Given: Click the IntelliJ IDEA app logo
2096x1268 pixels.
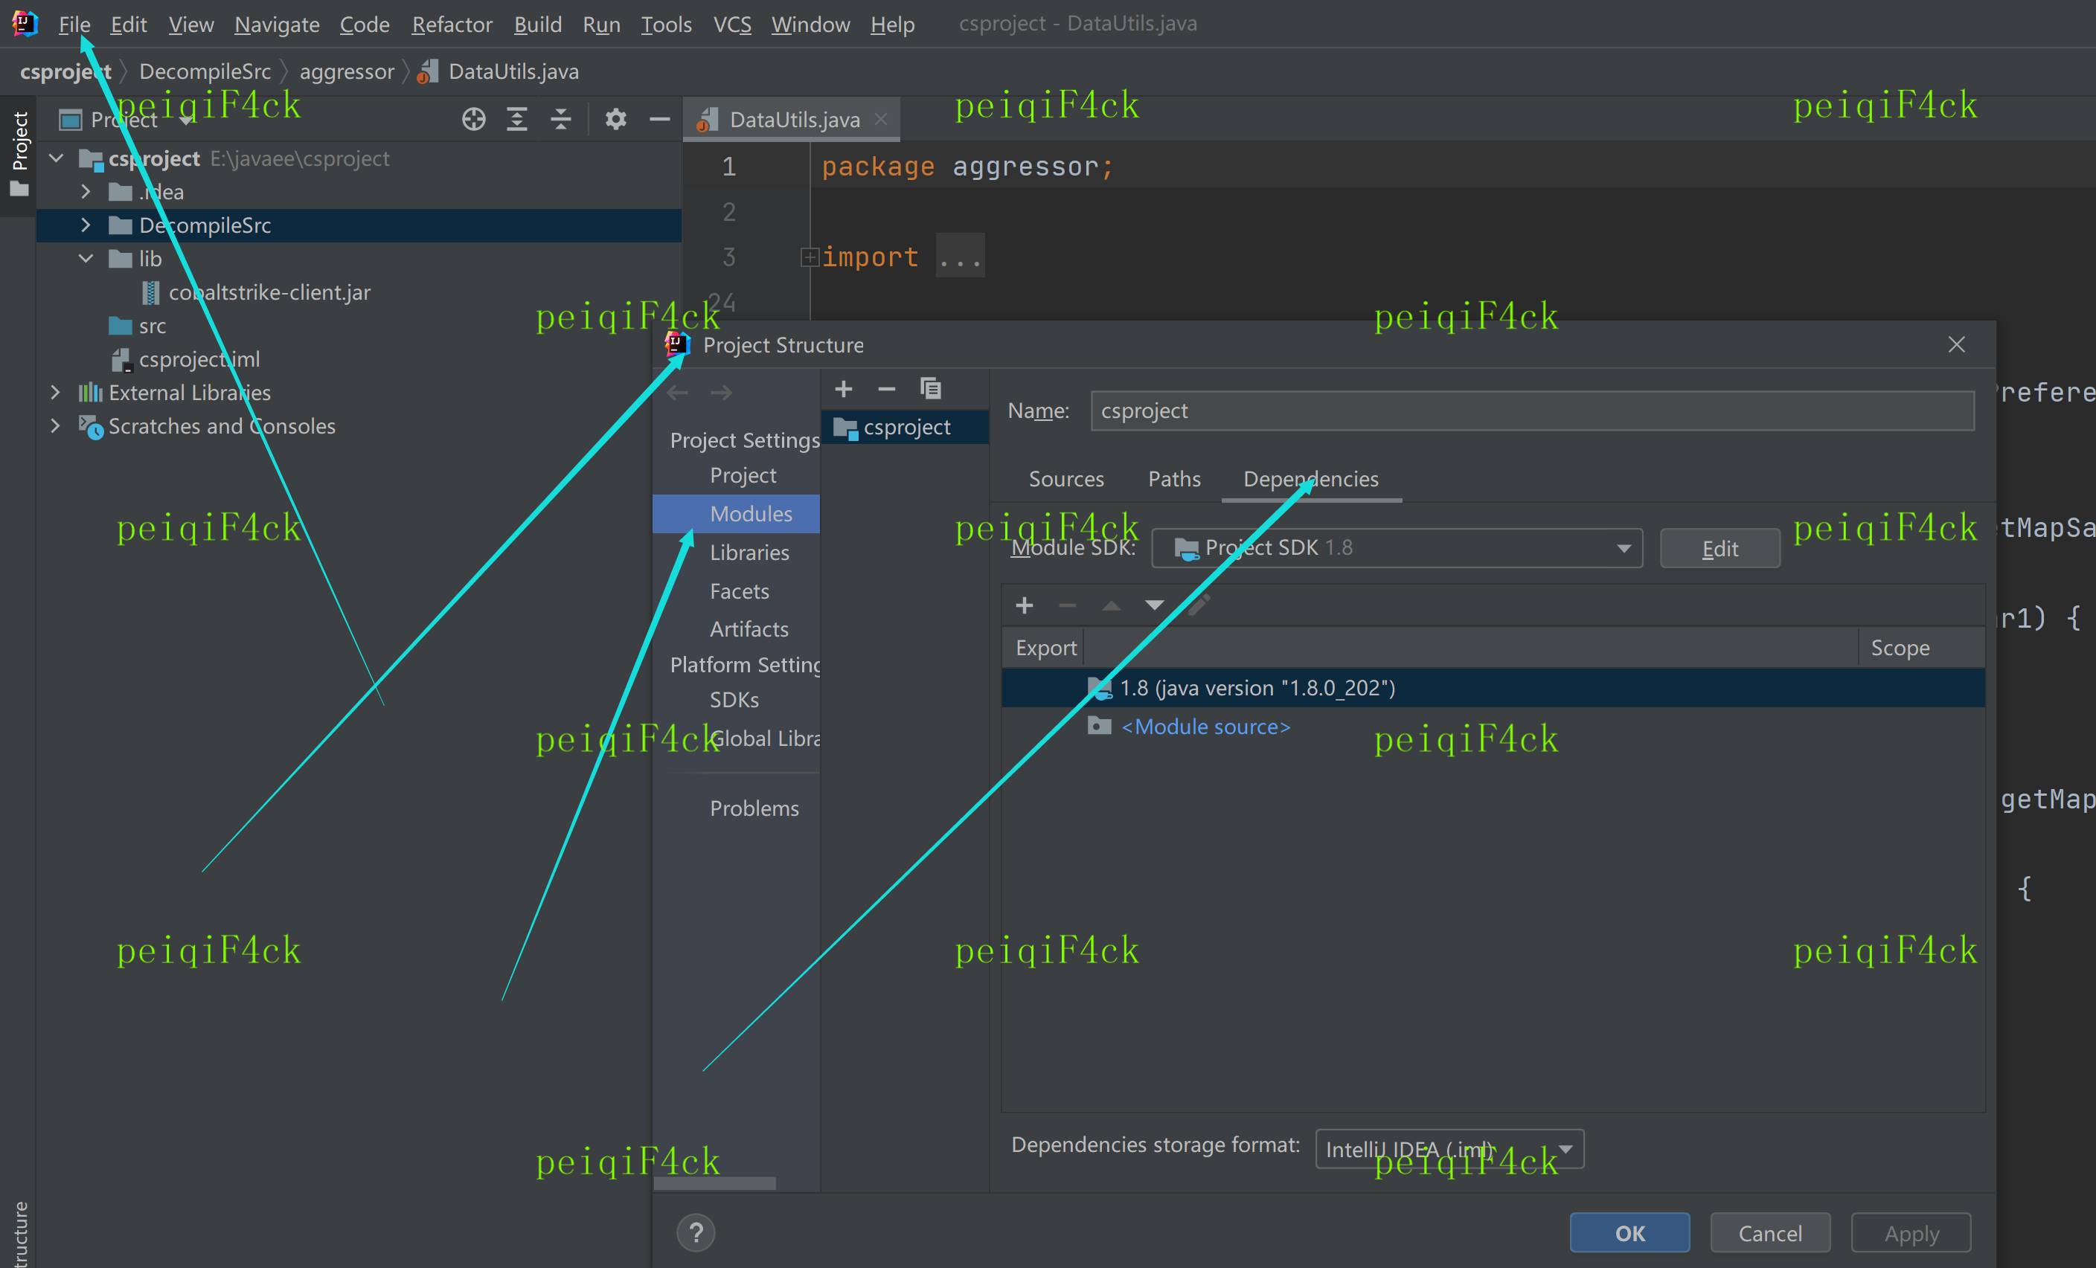Looking at the screenshot, I should tap(25, 24).
